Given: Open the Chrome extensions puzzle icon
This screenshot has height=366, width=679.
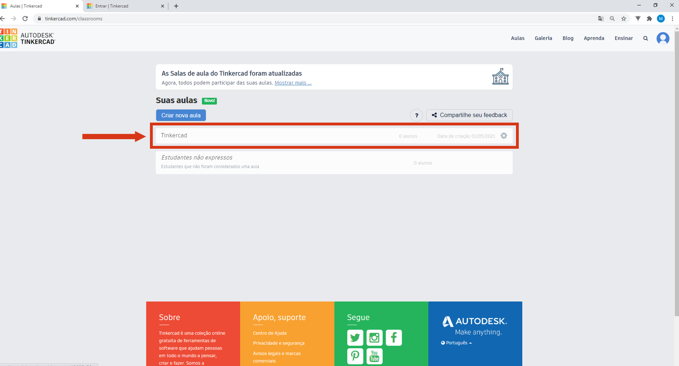Looking at the screenshot, I should (x=649, y=19).
